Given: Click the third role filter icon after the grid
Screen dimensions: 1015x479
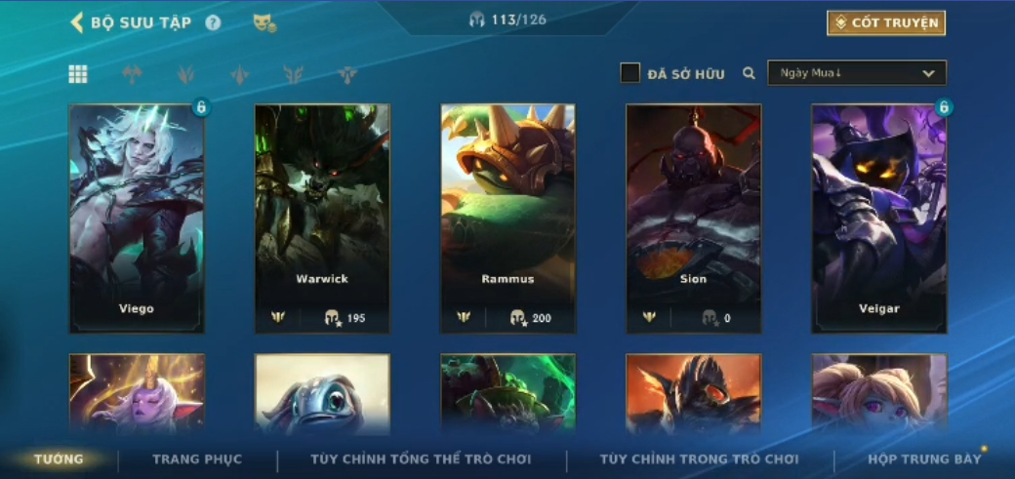Looking at the screenshot, I should click(x=240, y=74).
